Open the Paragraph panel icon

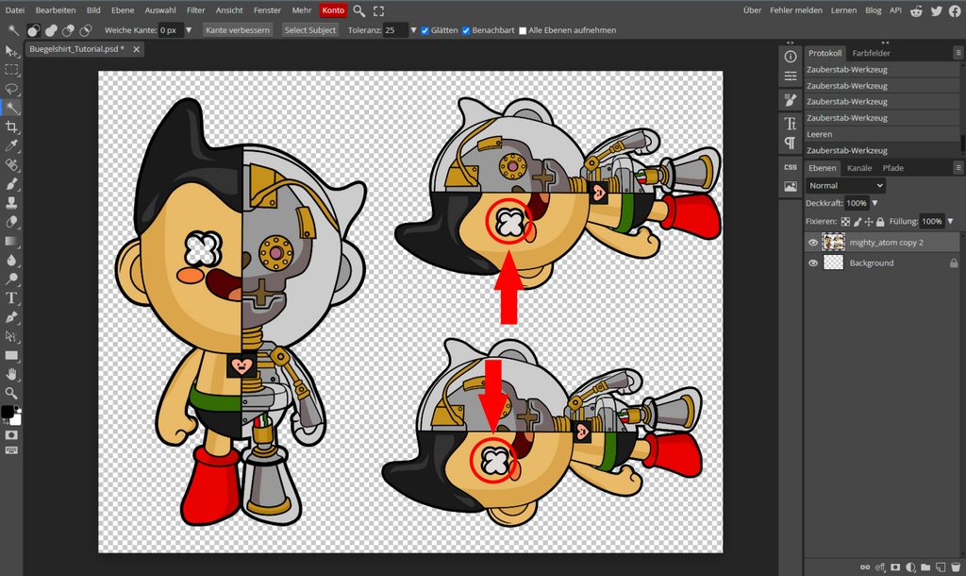[791, 144]
